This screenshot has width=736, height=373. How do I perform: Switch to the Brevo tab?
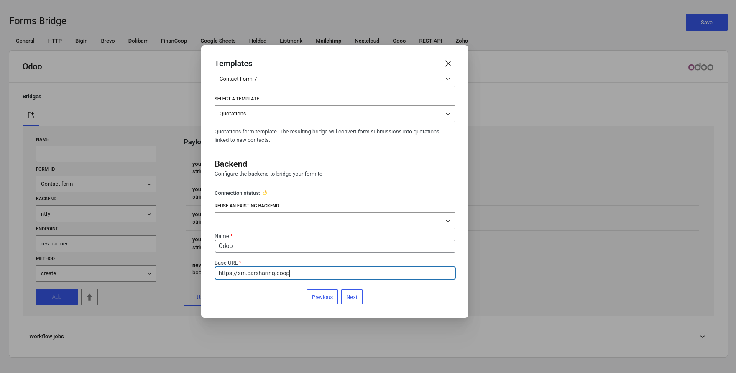tap(108, 41)
